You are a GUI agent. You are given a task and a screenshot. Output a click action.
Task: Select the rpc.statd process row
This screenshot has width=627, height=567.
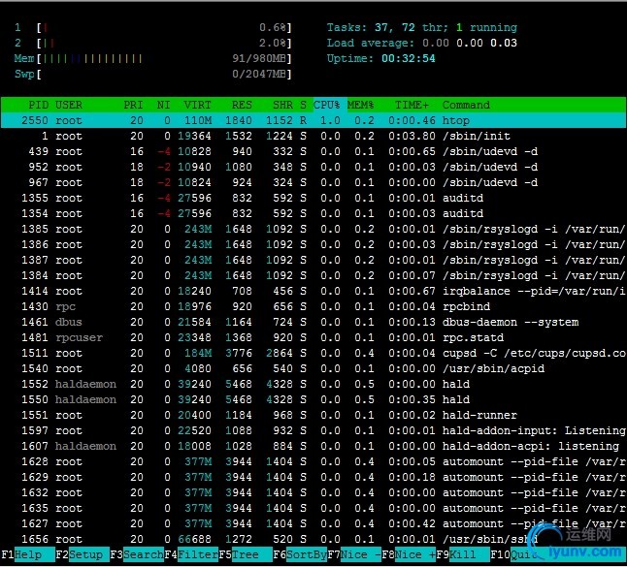point(313,338)
